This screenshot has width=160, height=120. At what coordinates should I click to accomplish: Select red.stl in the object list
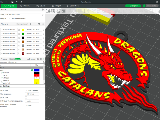pos(5,75)
